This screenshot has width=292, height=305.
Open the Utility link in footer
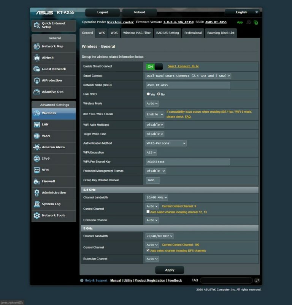128,280
